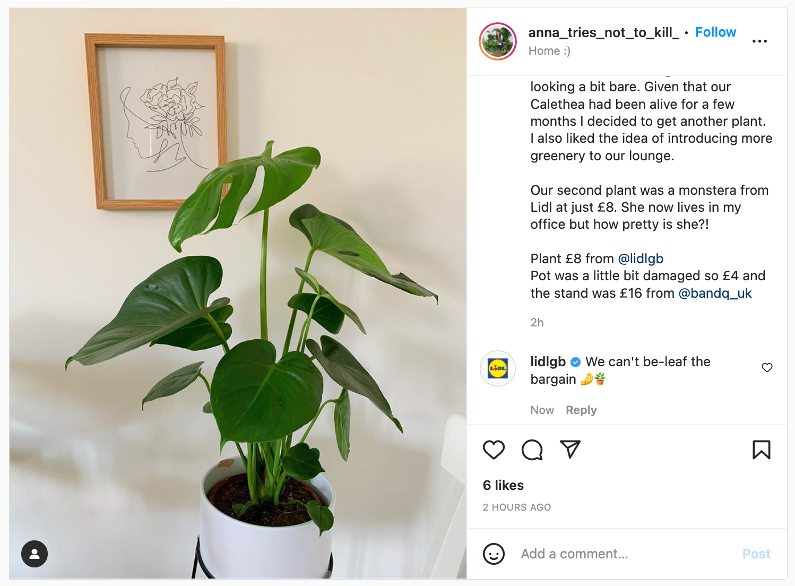This screenshot has height=586, width=795.
Task: Open the three-dot more options menu
Action: [759, 41]
